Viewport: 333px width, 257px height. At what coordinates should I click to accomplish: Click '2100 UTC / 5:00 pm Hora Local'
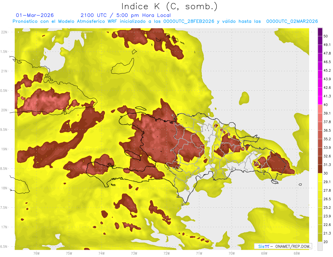(x=125, y=15)
